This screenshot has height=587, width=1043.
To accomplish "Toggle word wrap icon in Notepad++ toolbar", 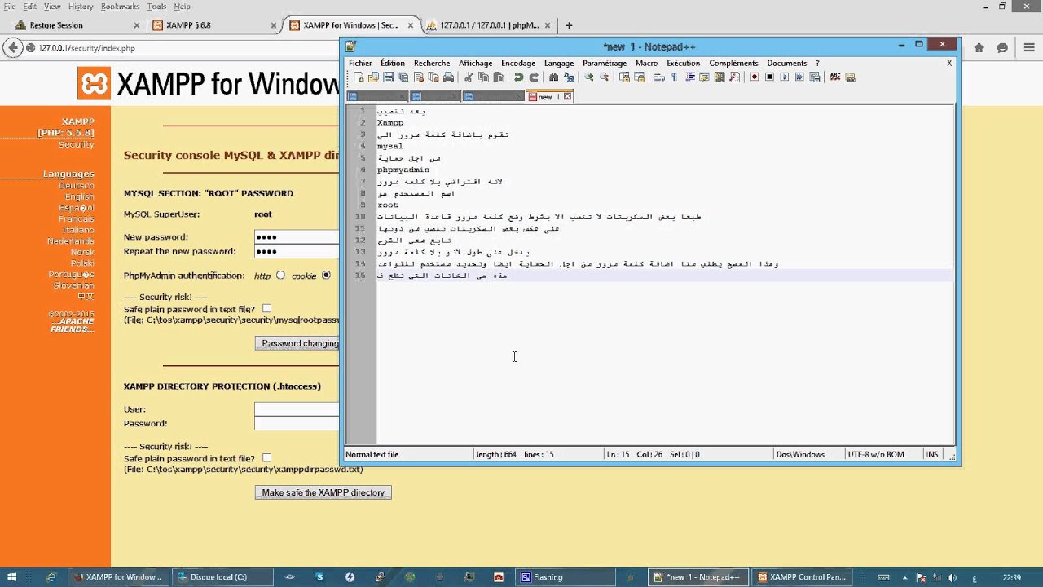I will click(x=658, y=77).
